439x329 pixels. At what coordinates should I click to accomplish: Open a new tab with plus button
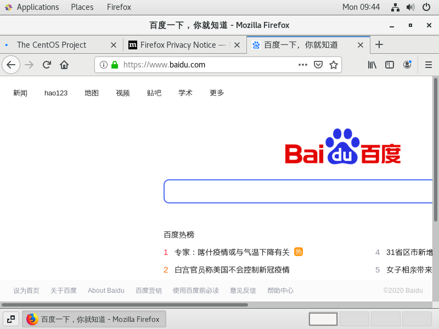pyautogui.click(x=379, y=44)
